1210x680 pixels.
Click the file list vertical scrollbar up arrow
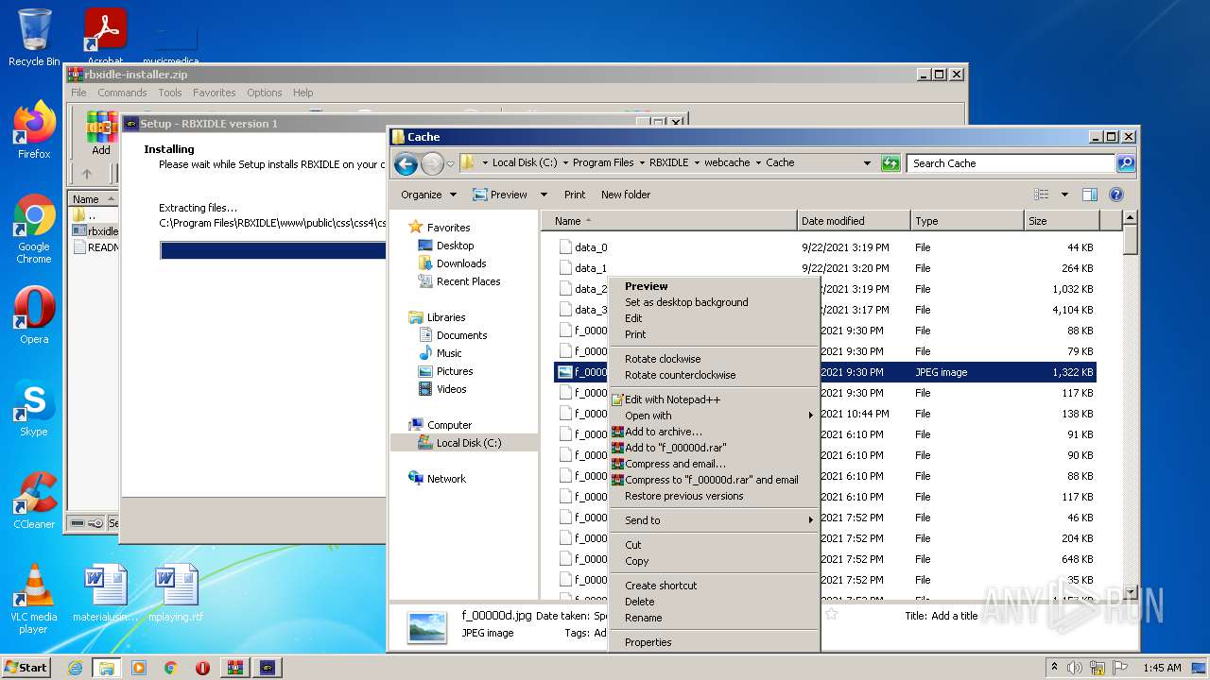pos(1129,218)
